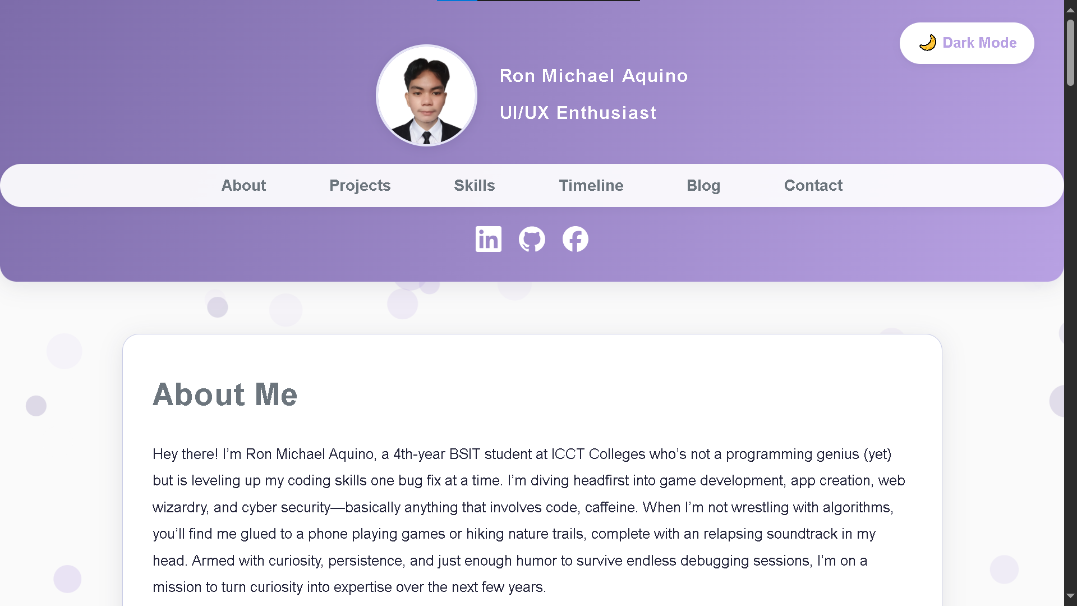1077x606 pixels.
Task: Click the name Ron Michael Aquino
Action: point(593,76)
